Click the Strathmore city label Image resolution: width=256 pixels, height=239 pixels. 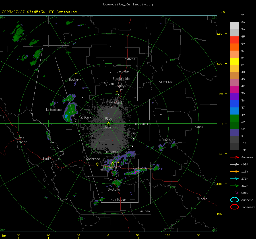[138, 168]
